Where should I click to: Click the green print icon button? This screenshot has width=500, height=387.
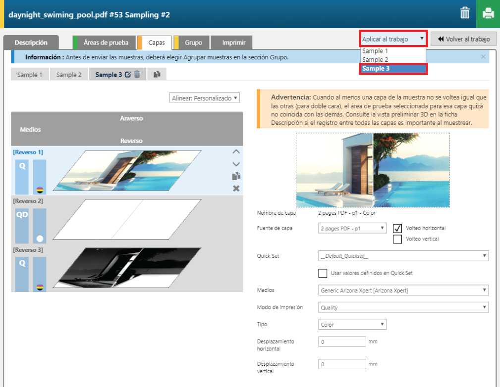click(x=488, y=14)
